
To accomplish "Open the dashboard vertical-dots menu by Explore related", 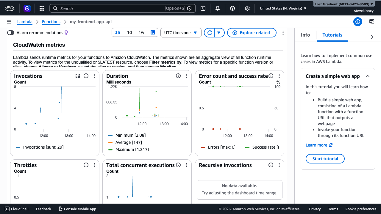I will (283, 33).
